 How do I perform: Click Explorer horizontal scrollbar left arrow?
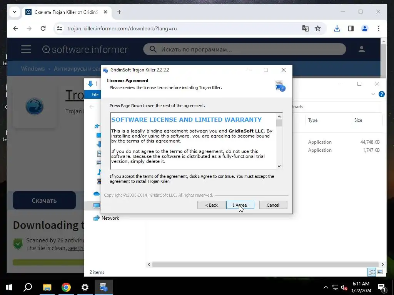click(x=149, y=264)
